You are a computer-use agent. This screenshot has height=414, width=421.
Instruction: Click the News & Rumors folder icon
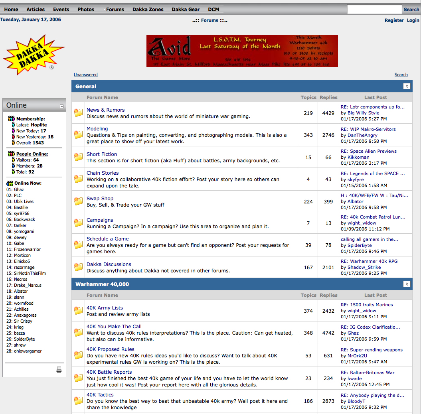[78, 113]
